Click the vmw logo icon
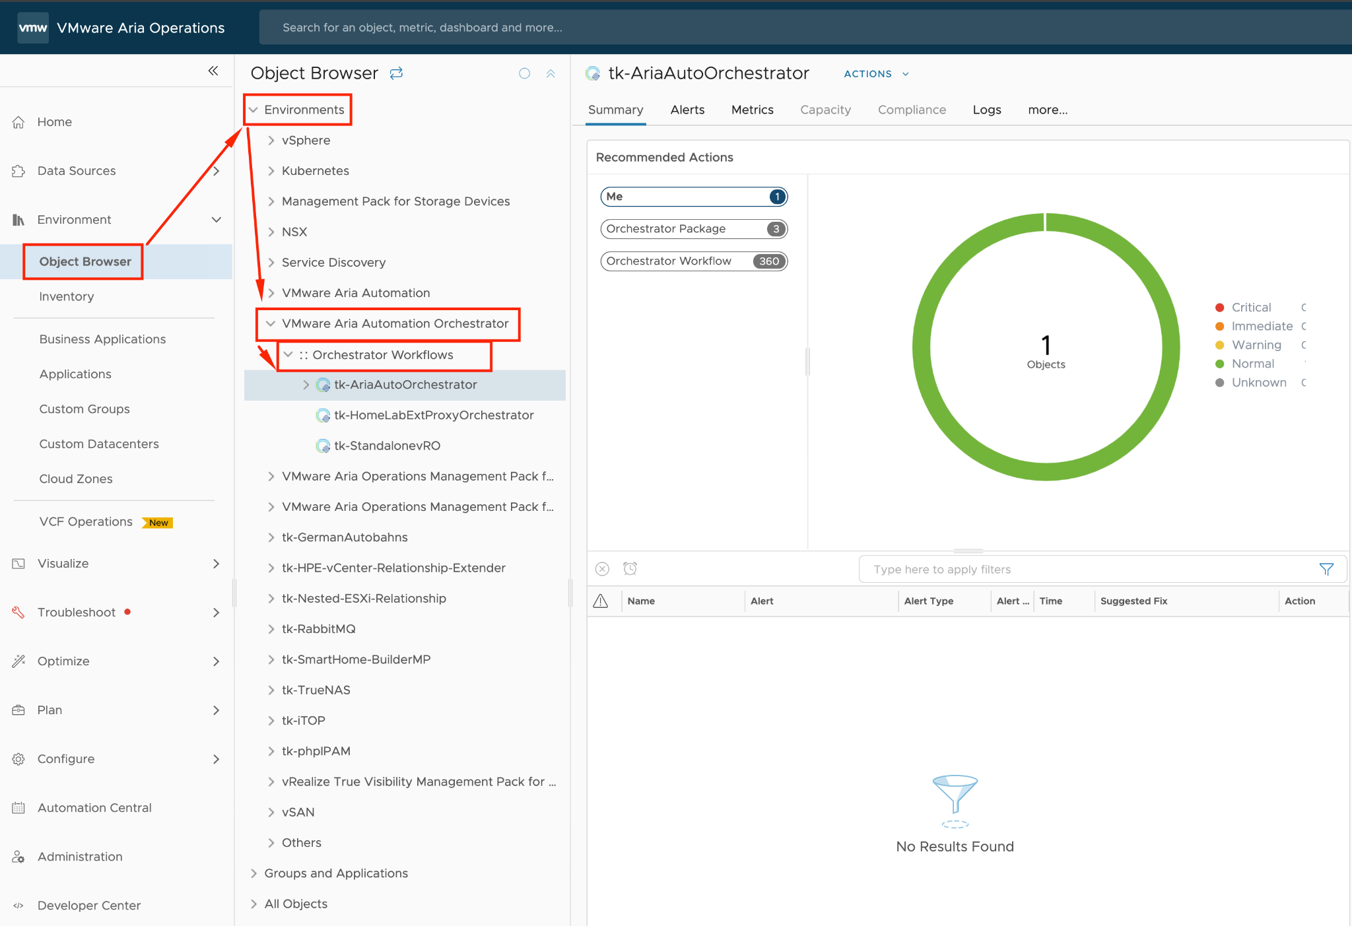This screenshot has height=926, width=1352. click(x=33, y=28)
